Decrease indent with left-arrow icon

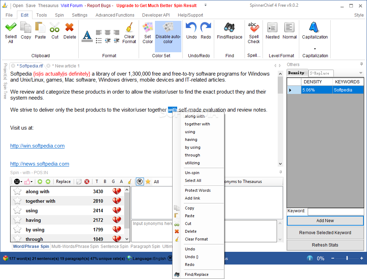coord(108,41)
